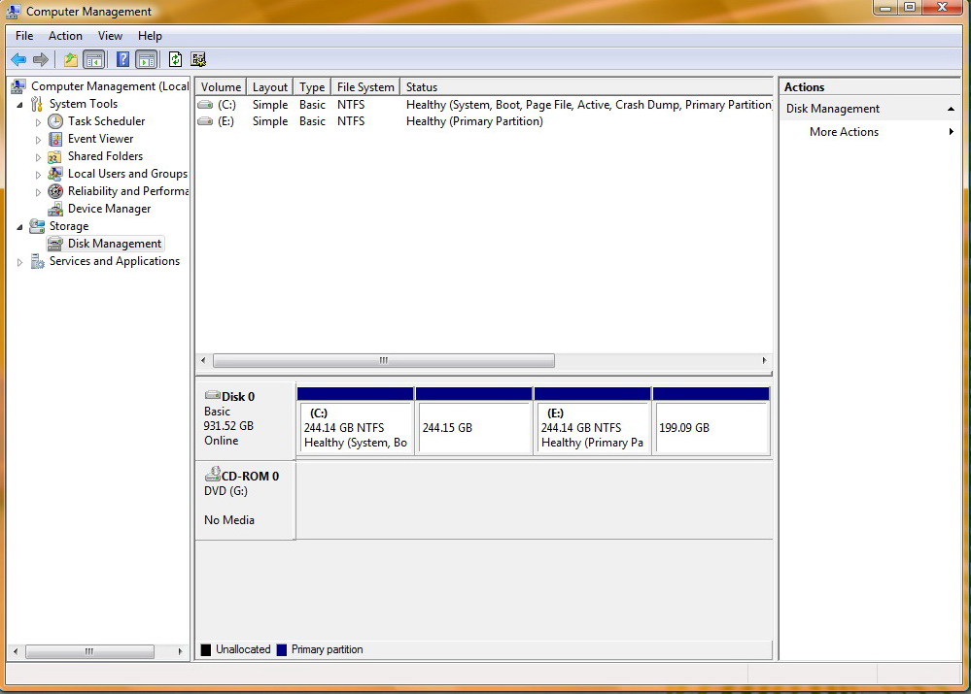The image size is (971, 694).
Task: Collapse the System Tools tree node
Action: click(x=19, y=105)
